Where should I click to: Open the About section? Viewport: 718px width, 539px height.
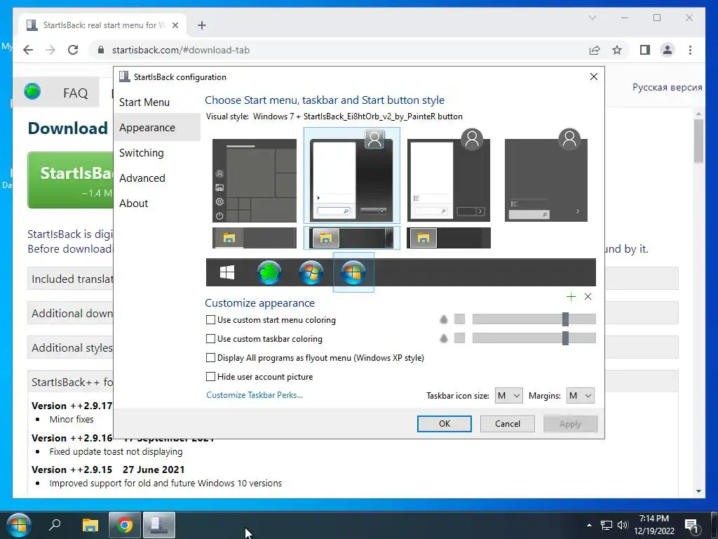pyautogui.click(x=134, y=203)
